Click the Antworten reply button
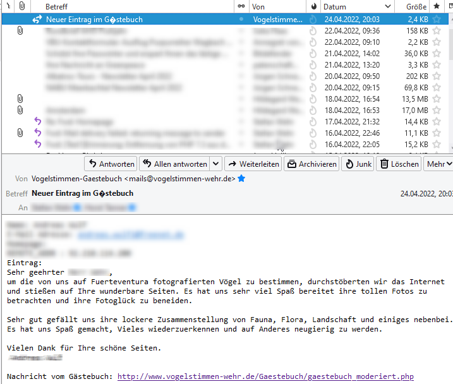453x384 pixels. coord(111,164)
